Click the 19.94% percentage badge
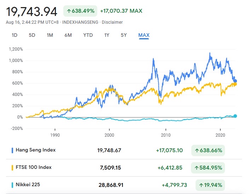Image resolution: width=249 pixels, height=194 pixels. point(210,185)
